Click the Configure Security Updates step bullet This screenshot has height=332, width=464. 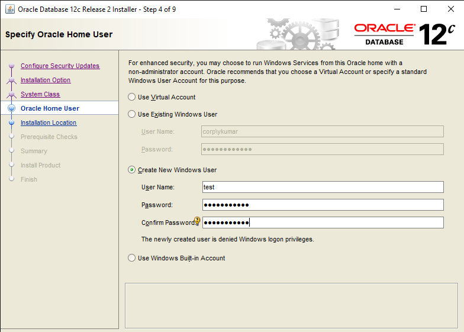point(11,66)
